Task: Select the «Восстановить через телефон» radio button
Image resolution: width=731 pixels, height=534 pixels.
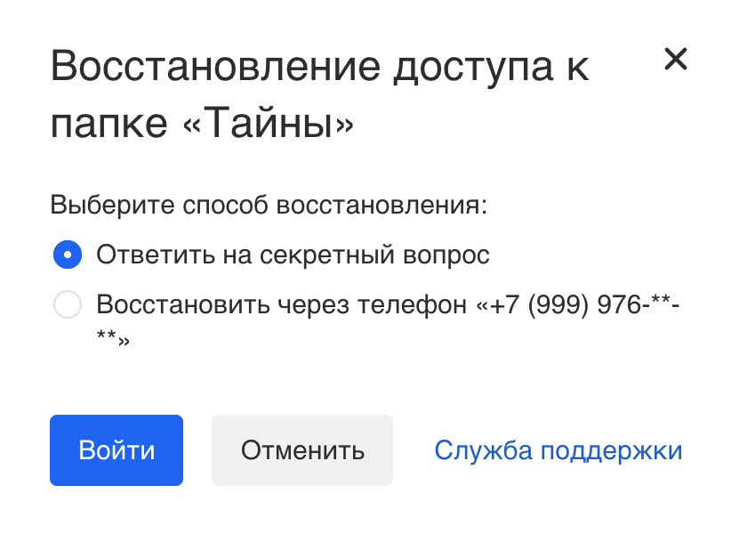Action: (x=68, y=304)
